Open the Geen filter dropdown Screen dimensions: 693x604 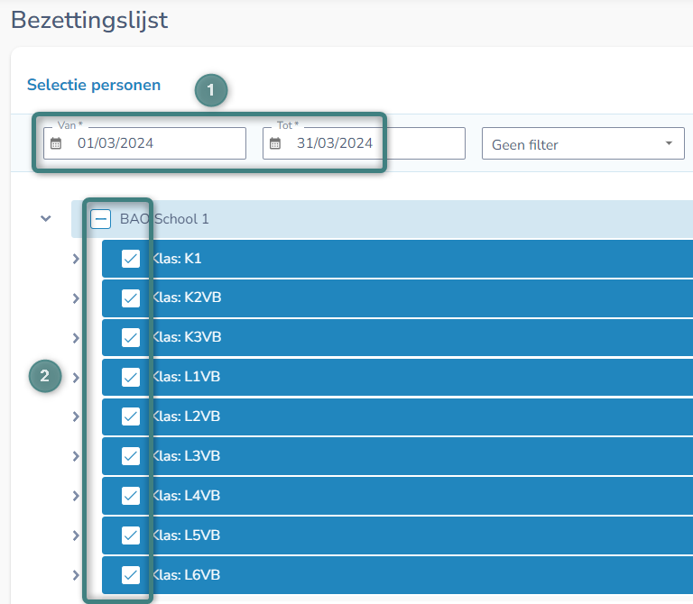point(583,143)
